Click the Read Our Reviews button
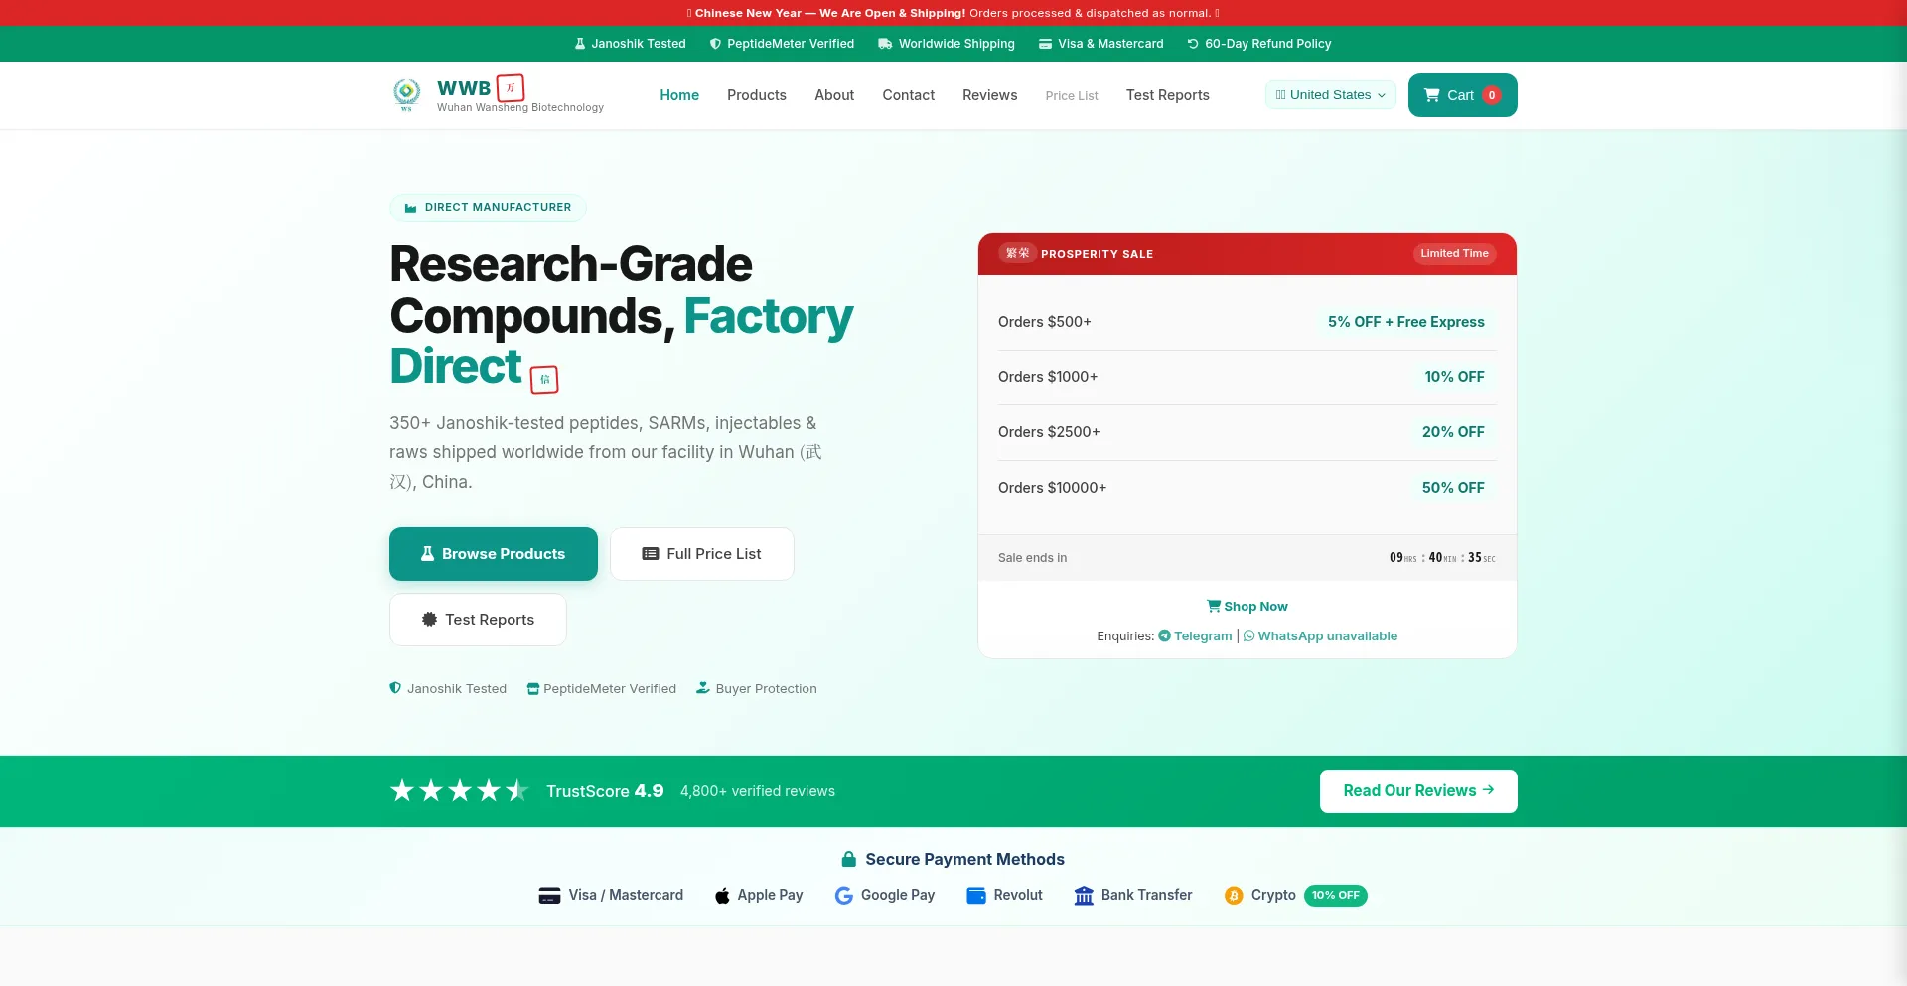The image size is (1907, 986). [x=1418, y=791]
